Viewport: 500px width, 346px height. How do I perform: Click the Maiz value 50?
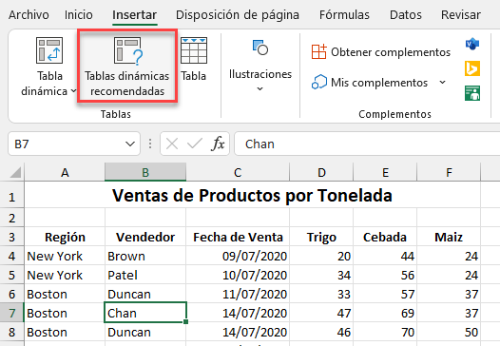tap(449, 332)
